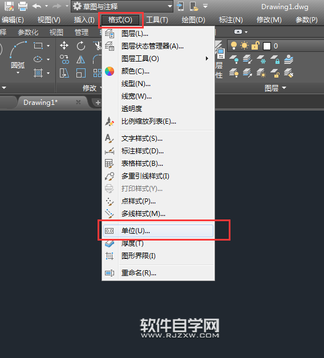Select the Stretch tool

pyautogui.click(x=64, y=73)
